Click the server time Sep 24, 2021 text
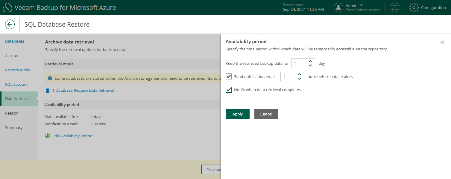 (x=303, y=9)
